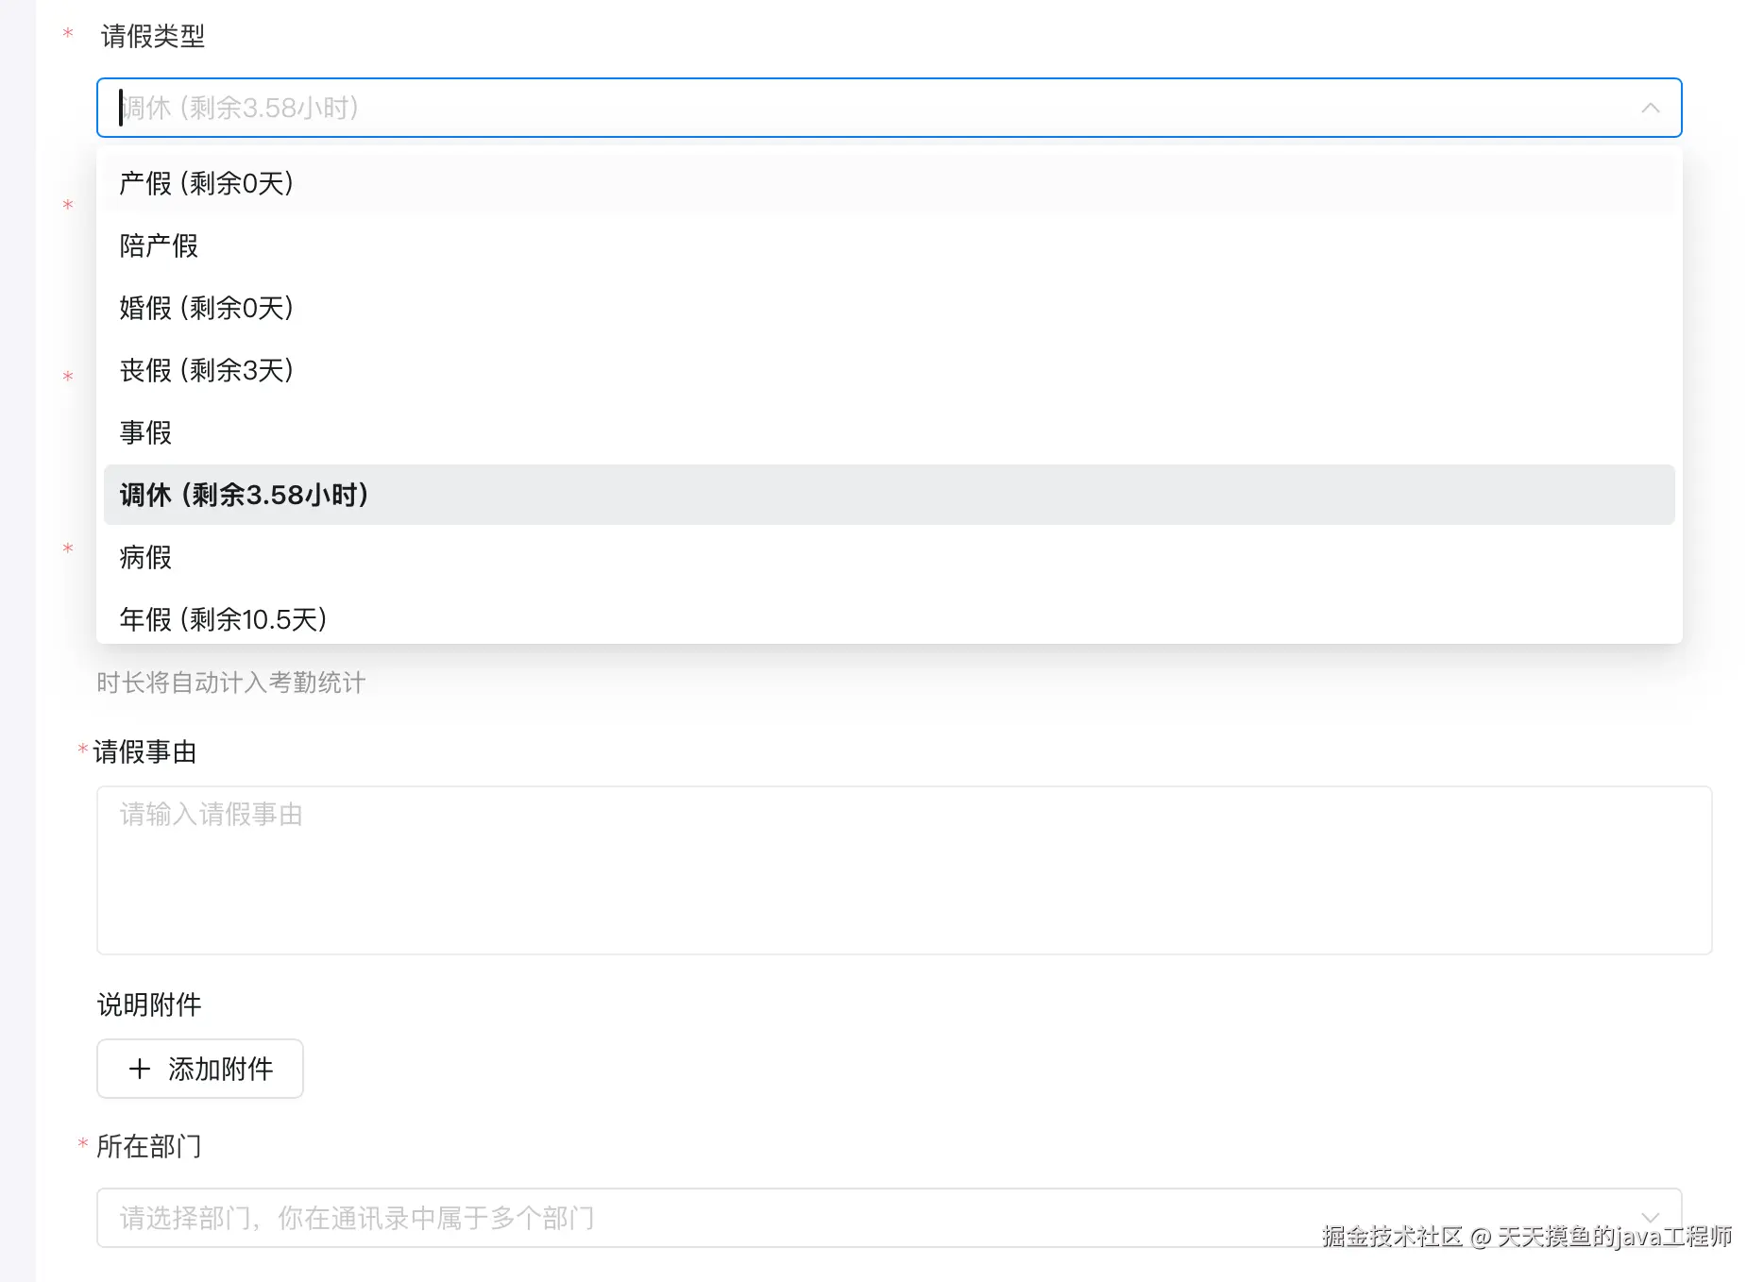The image size is (1764, 1282).
Task: Click the plus icon on 添加附件 button
Action: 140,1068
